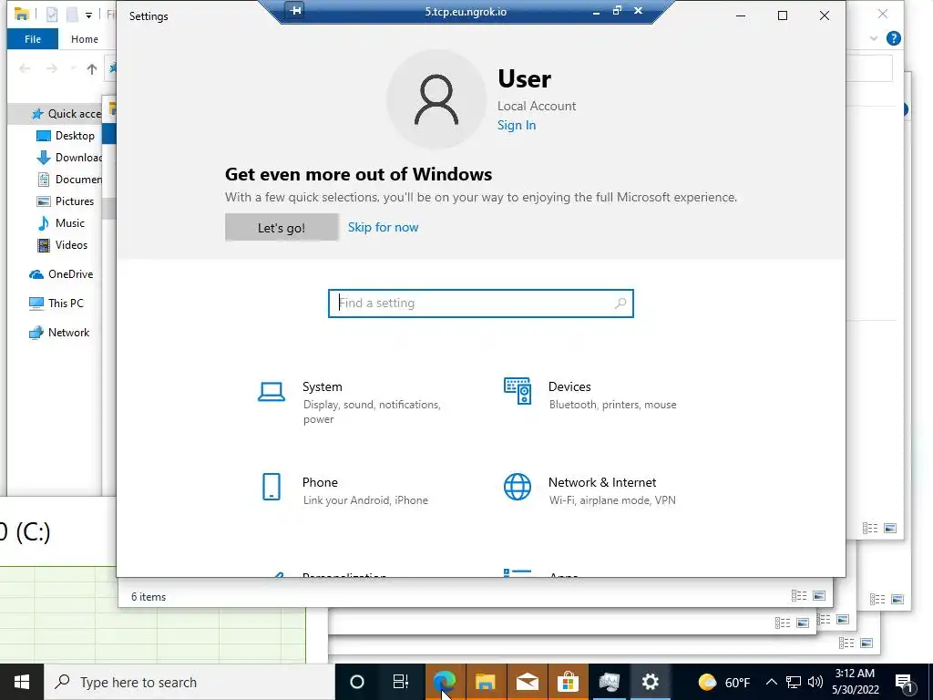Close the ngrok remote connection bar
Image resolution: width=933 pixels, height=700 pixels.
click(638, 11)
